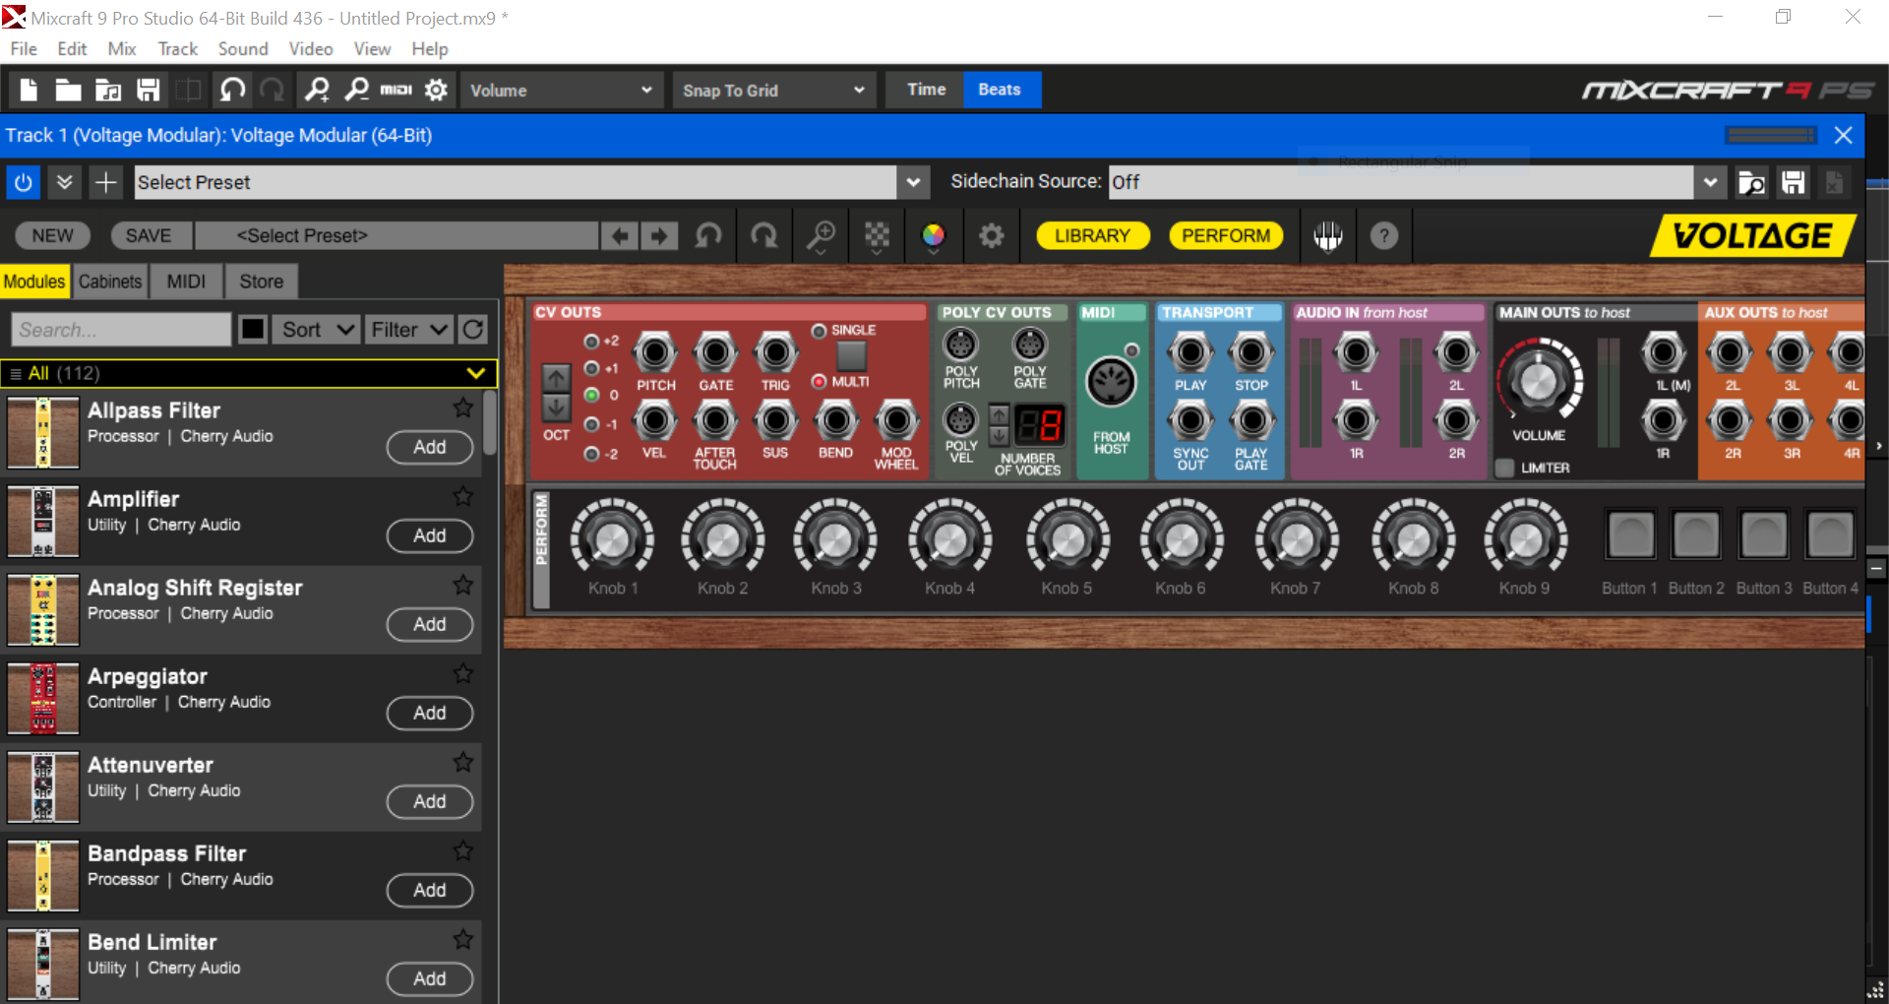This screenshot has height=1004, width=1889.
Task: Click the LIBRARY button
Action: pos(1092,236)
